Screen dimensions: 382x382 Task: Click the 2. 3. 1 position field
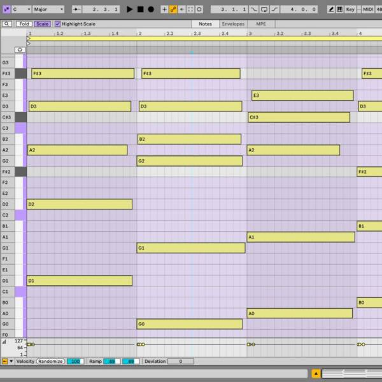point(101,10)
